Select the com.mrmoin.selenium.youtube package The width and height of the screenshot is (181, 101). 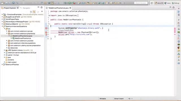22,41
